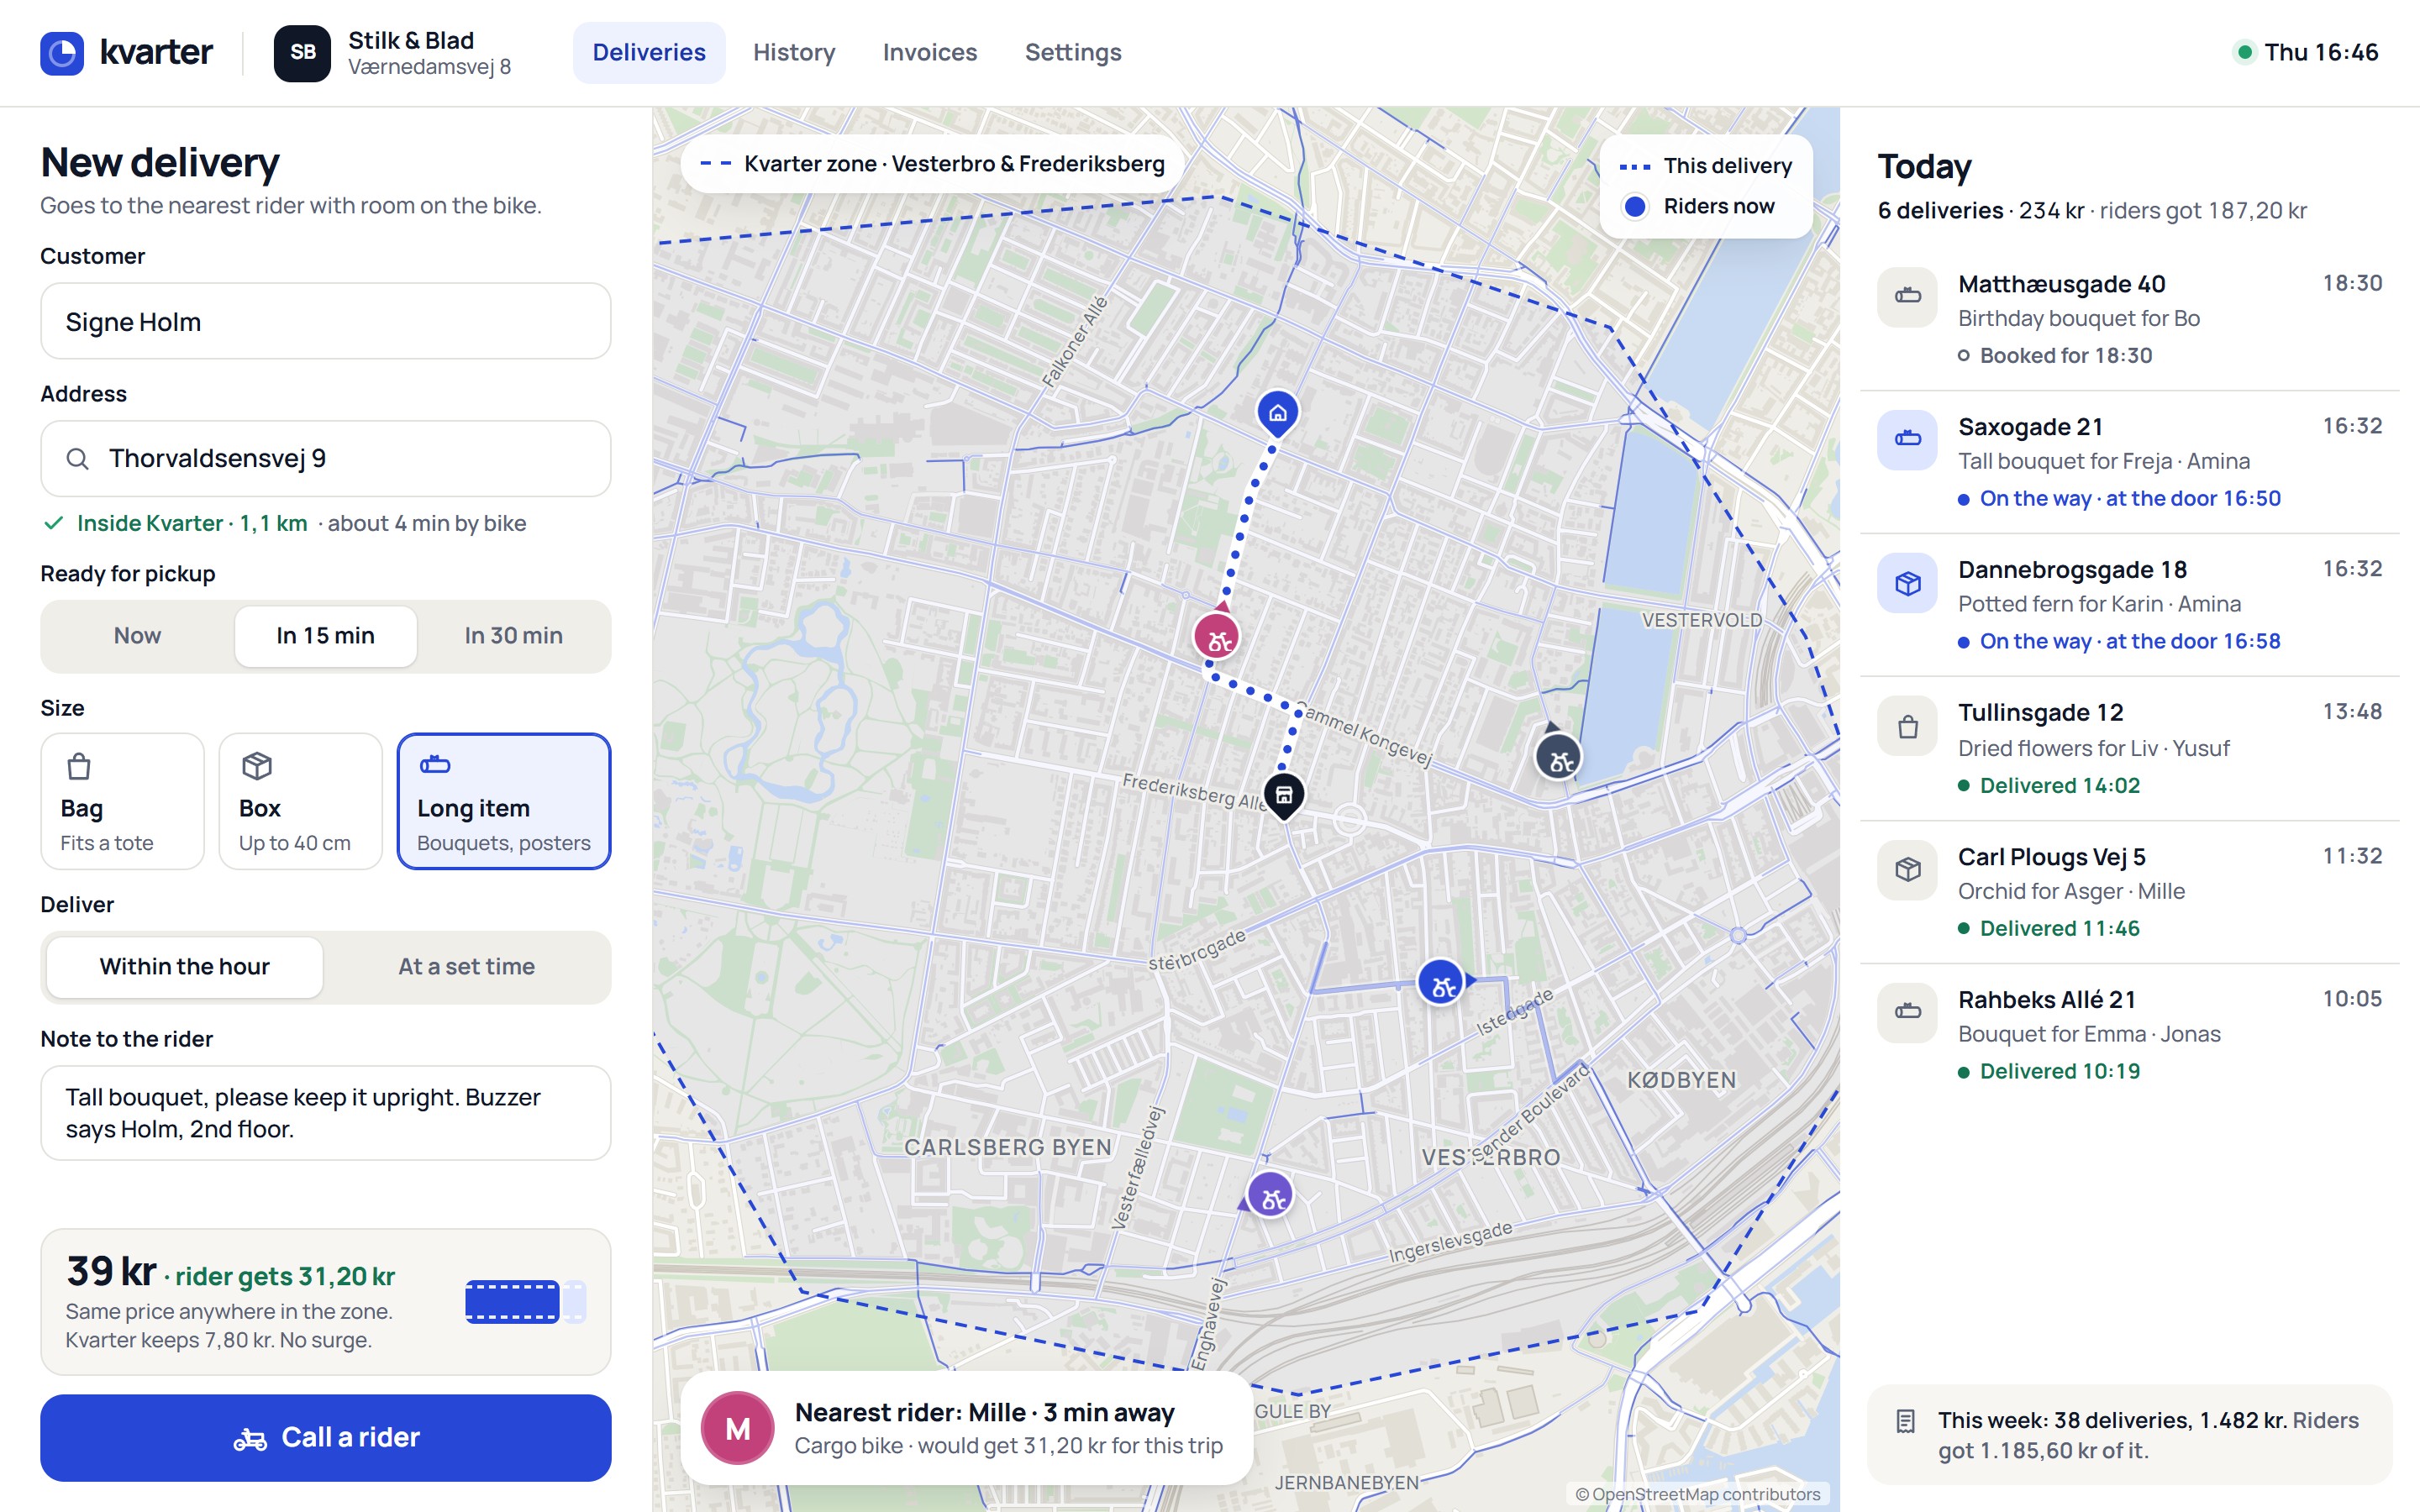Open the This week summary card

coord(2129,1435)
